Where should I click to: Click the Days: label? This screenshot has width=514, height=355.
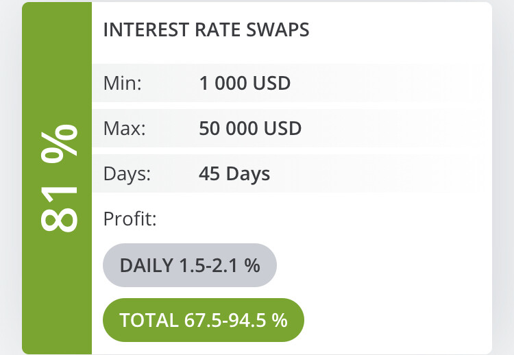point(127,173)
